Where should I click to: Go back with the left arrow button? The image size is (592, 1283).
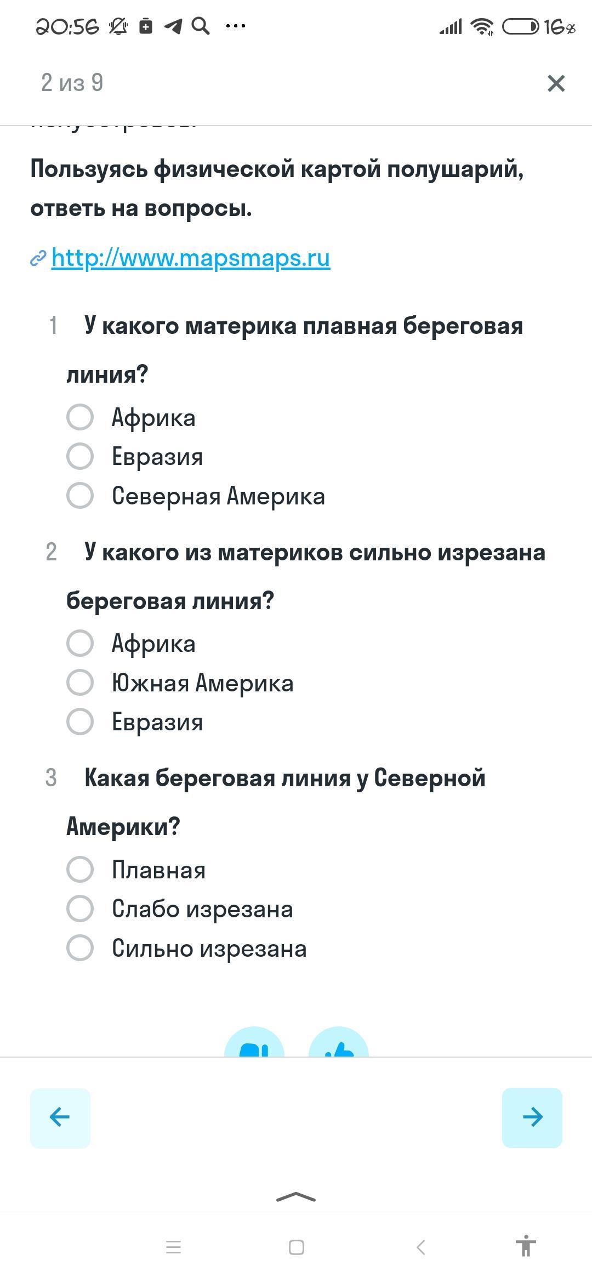tap(60, 1117)
